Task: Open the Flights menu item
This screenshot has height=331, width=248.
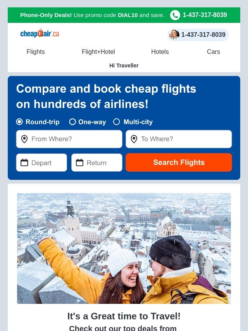Action: tap(36, 52)
